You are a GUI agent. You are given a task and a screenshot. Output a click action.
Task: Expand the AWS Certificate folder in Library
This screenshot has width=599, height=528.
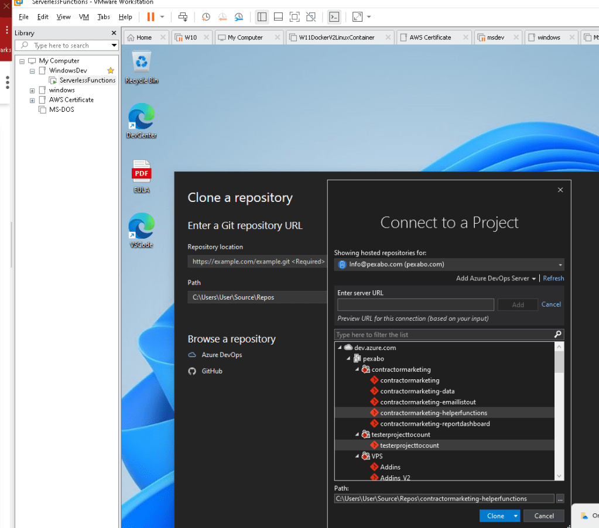32,101
